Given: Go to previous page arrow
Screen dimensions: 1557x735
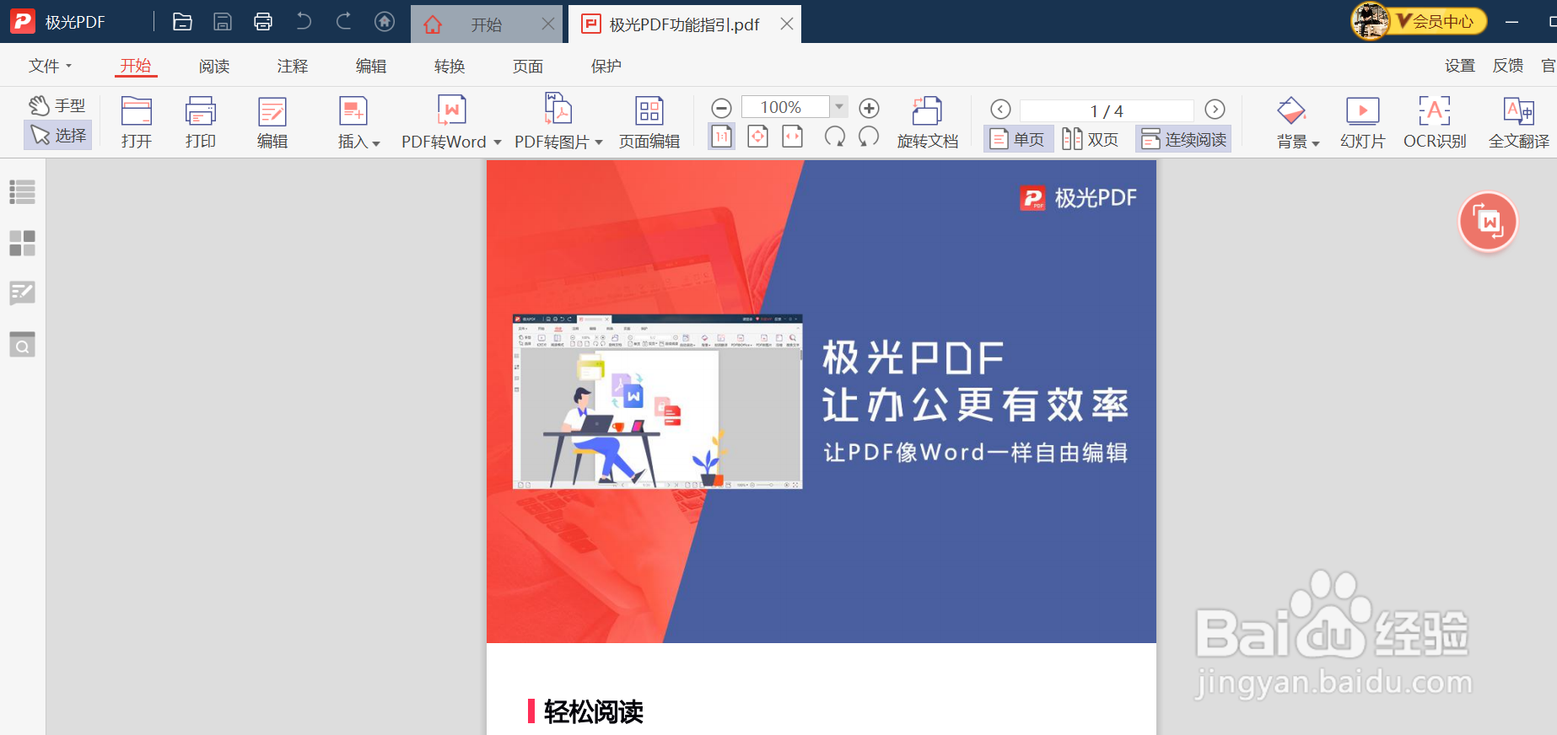Looking at the screenshot, I should (x=1000, y=110).
